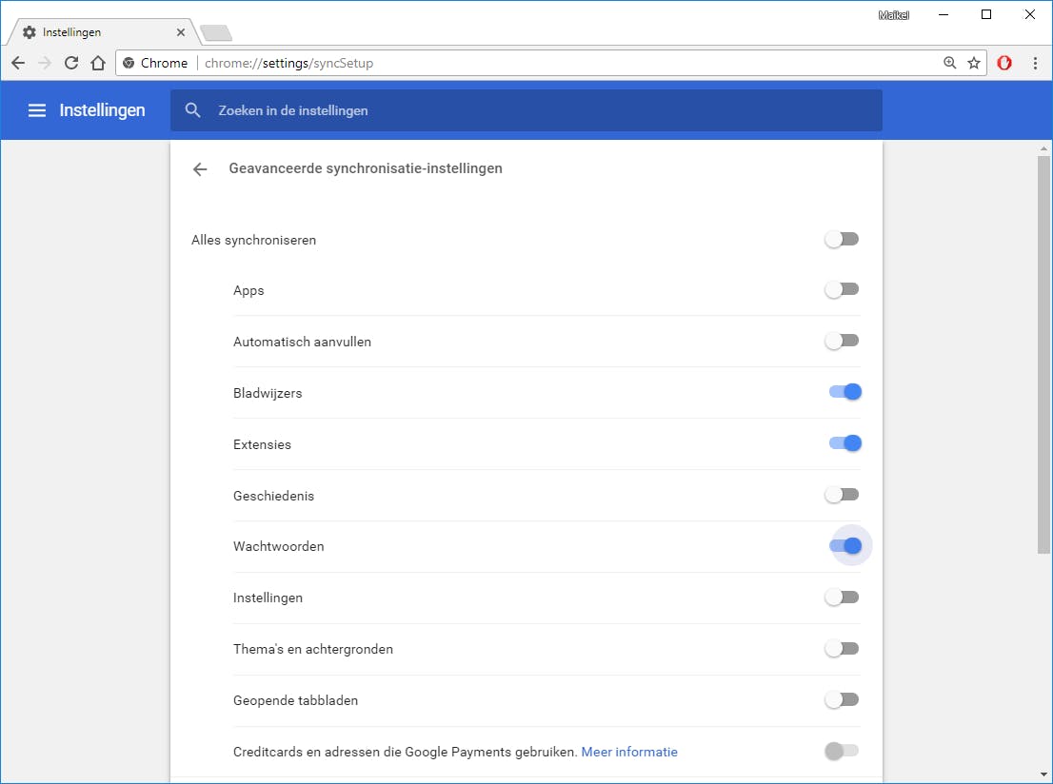This screenshot has width=1053, height=784.
Task: Click the Bladwijzers label
Action: 268,393
